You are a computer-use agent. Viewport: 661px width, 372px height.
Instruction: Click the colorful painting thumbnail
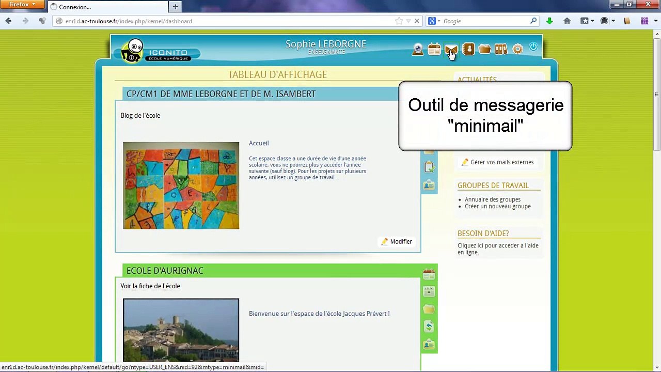click(181, 185)
